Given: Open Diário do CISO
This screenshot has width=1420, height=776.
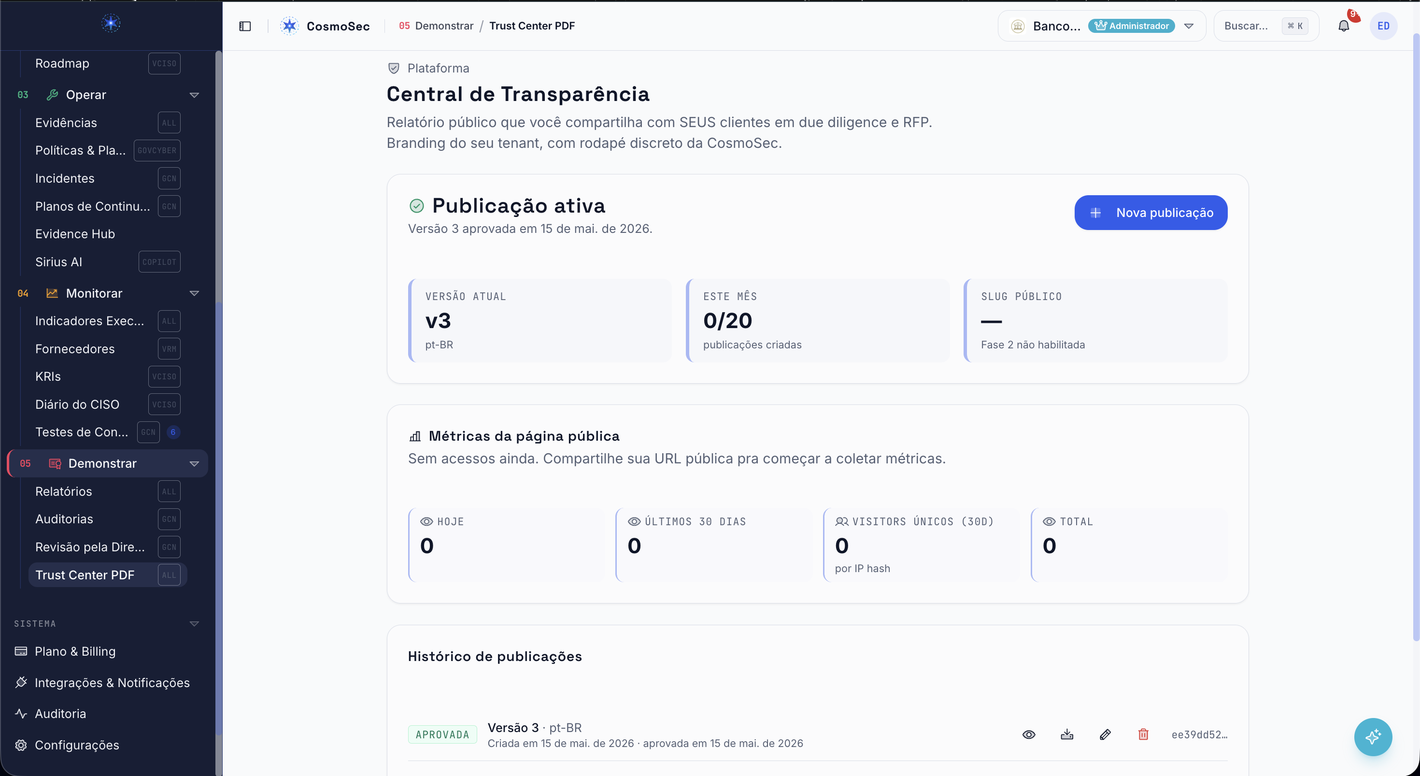Looking at the screenshot, I should (108, 404).
